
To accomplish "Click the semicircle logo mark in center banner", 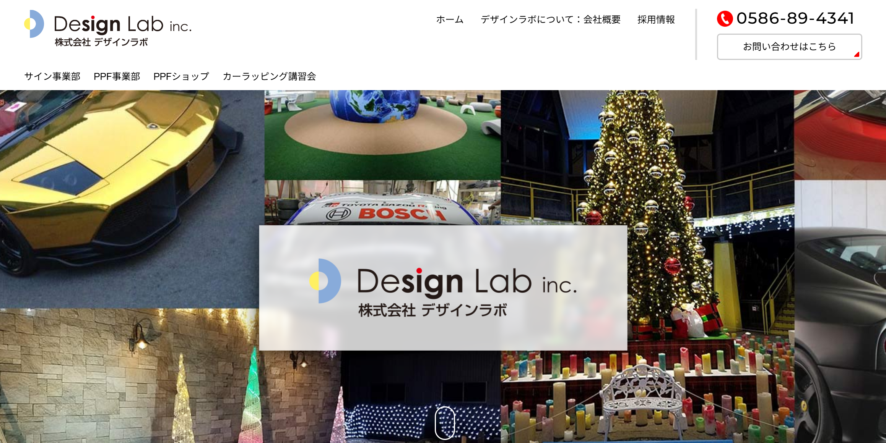I will 325,281.
